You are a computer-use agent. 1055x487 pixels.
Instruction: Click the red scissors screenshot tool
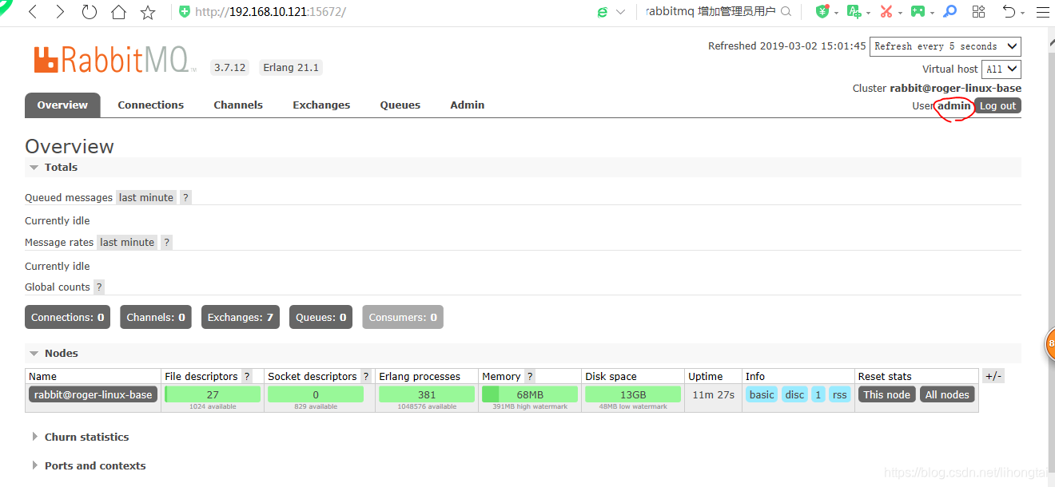(886, 12)
